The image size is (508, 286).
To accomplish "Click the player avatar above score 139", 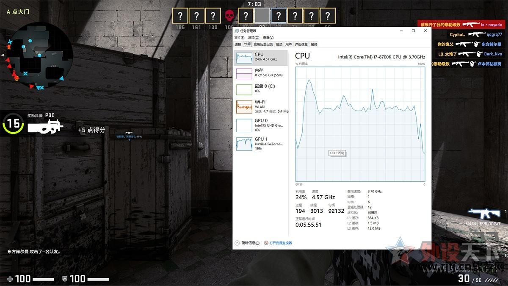I will point(213,16).
